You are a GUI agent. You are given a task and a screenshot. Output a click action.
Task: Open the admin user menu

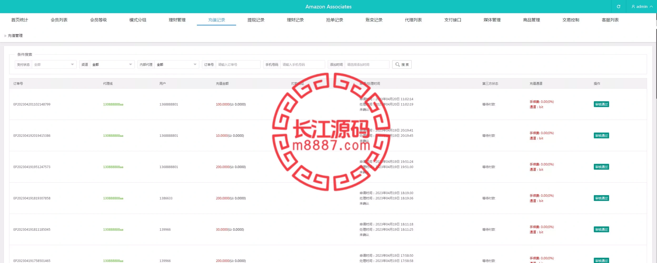(642, 7)
